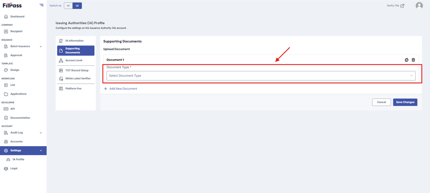430x193 pixels.
Task: Click the API developer icon
Action: coord(6,109)
